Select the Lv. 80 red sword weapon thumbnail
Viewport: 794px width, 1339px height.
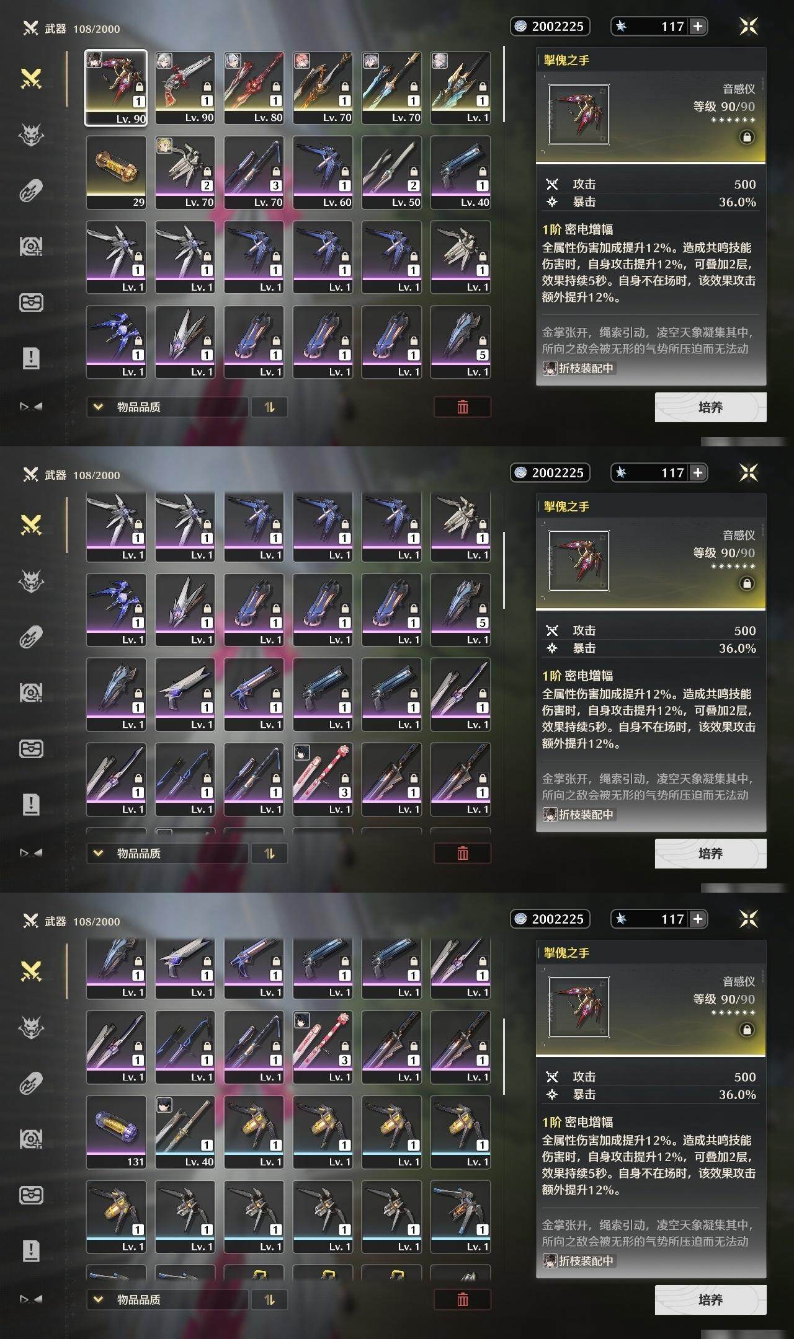[x=254, y=88]
